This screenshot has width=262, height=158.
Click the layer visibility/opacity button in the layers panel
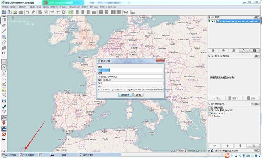[x=244, y=51]
